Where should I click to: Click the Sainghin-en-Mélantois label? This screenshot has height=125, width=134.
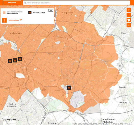click(108, 121)
